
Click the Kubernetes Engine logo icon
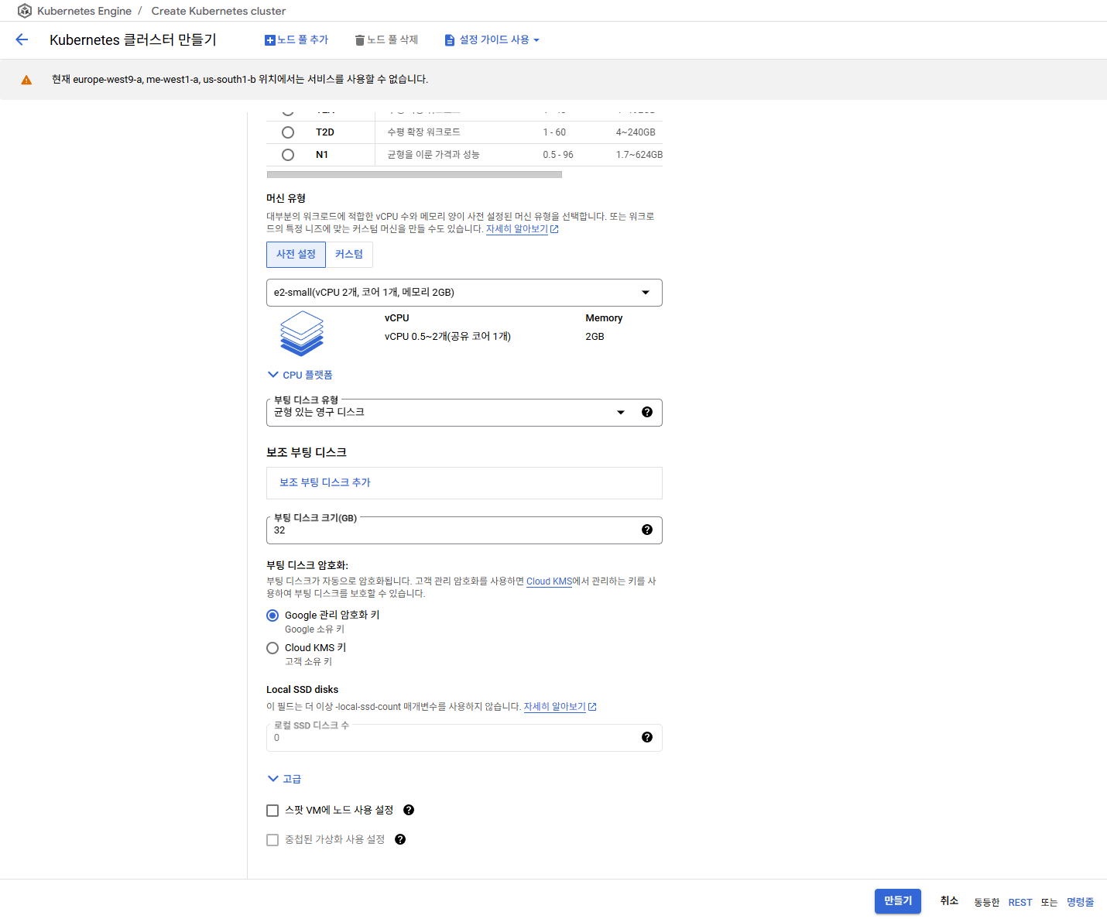pyautogui.click(x=25, y=11)
